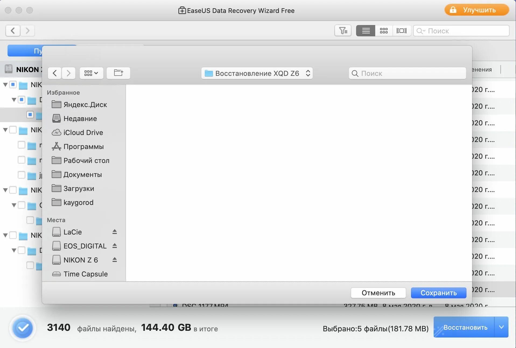Toggle the D subfolder checkbox under first NIK
516x348 pixels.
22,100
